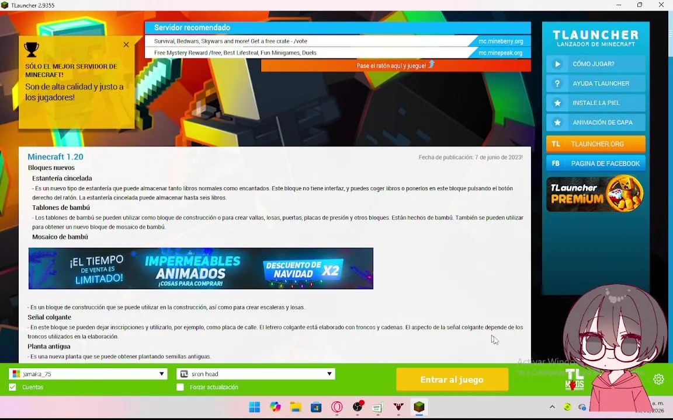Click the Entrar al juego button
Viewport: 673px width, 420px height.
coord(452,379)
